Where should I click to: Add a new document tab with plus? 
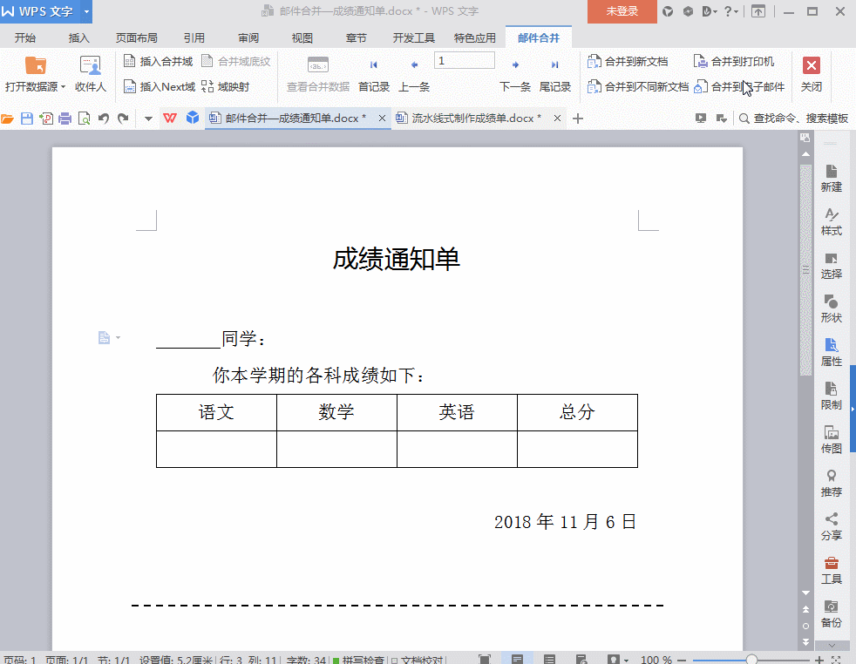pos(578,119)
